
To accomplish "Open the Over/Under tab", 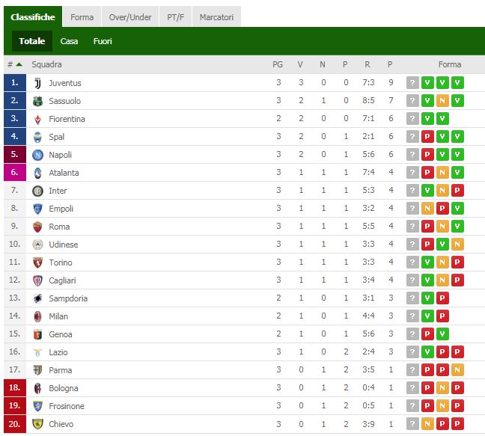I will (130, 17).
